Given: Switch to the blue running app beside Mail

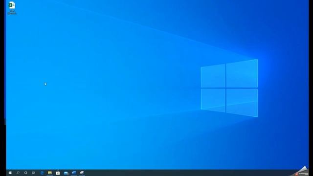Looking at the screenshot, I should 74,173.
